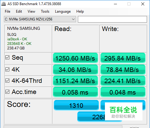Click Seq read result 1250.60 MB/s
Image resolution: width=150 pixels, height=128 pixels.
(x=75, y=58)
